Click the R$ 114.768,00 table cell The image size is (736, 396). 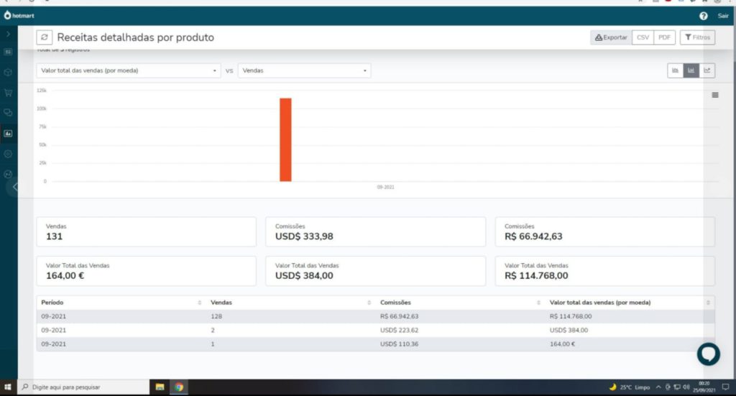(570, 317)
